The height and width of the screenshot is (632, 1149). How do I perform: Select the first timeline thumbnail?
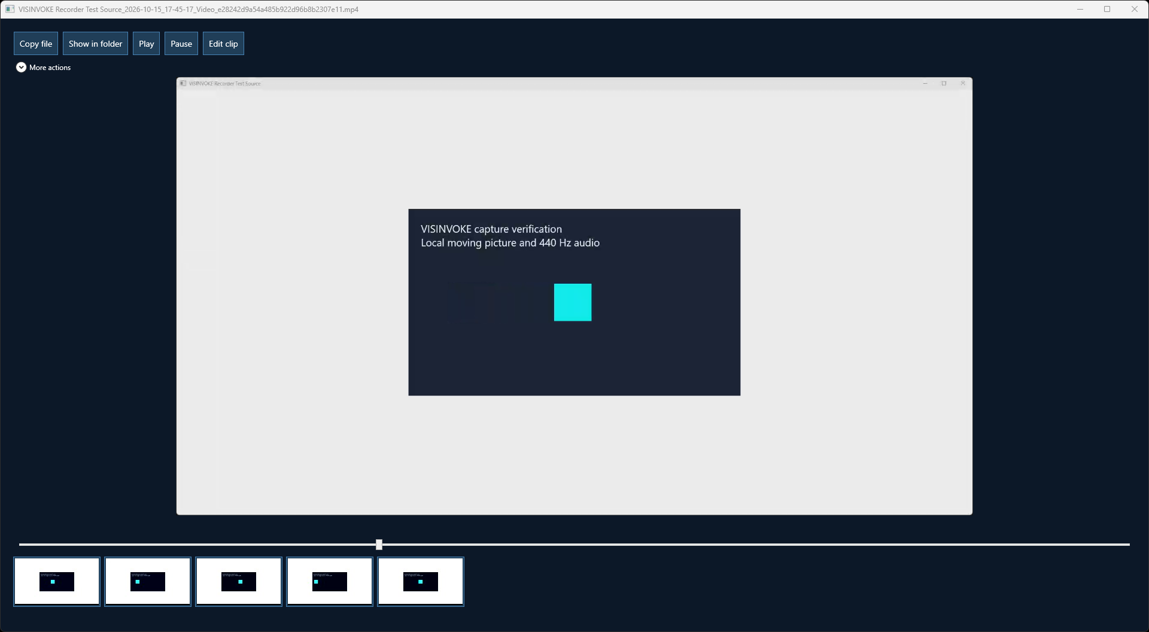coord(57,582)
